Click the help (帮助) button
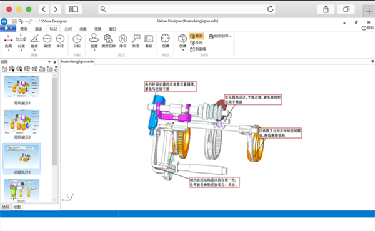The height and width of the screenshot is (231, 375). [x=368, y=28]
